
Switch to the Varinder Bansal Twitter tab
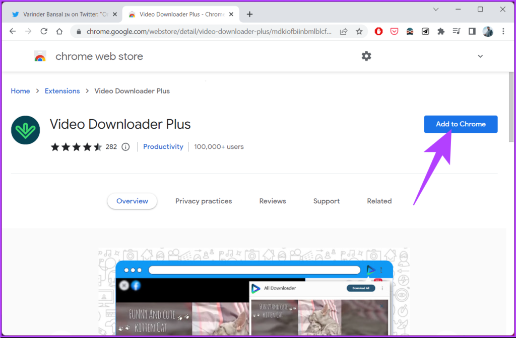pos(63,15)
